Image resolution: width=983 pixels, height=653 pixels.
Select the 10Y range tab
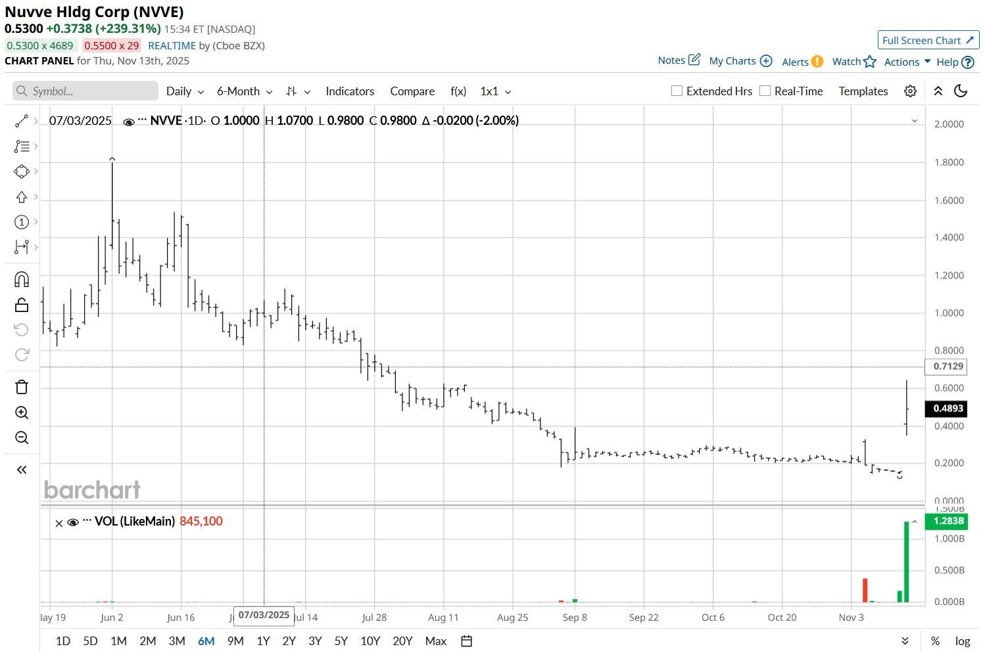(370, 641)
